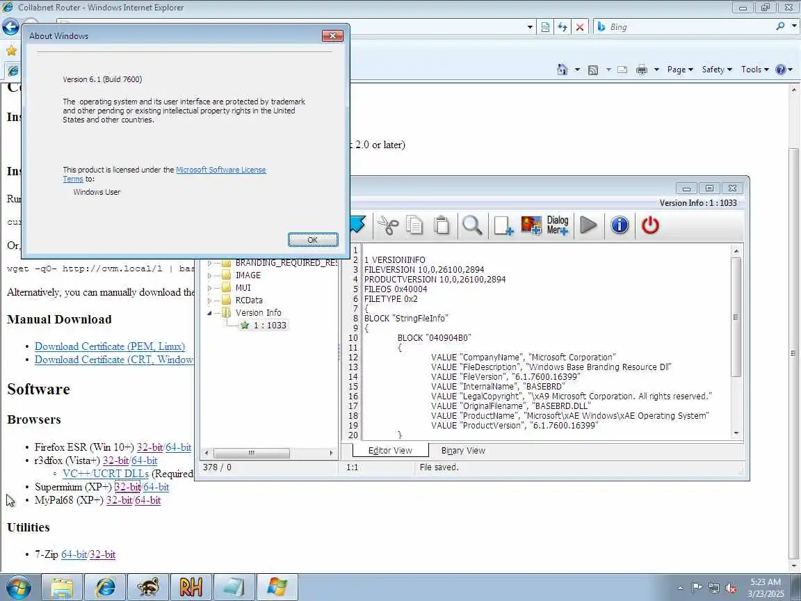Click the Cut scissors icon in Resource Hacker
Screen dimensions: 801x601
(388, 225)
